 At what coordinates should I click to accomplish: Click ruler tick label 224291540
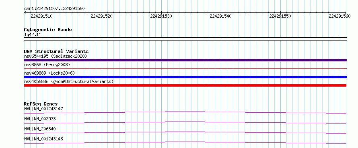[220, 16]
